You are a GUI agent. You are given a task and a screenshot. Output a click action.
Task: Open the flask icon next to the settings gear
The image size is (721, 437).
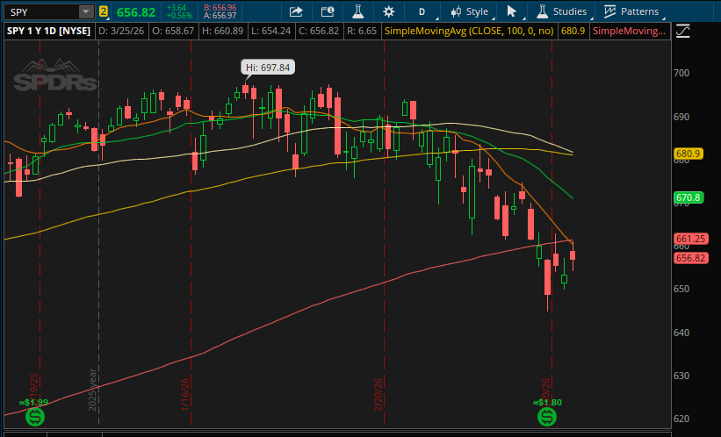(x=357, y=11)
